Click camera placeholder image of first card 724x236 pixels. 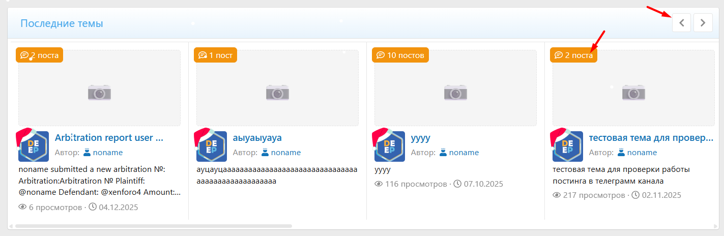[x=99, y=93]
